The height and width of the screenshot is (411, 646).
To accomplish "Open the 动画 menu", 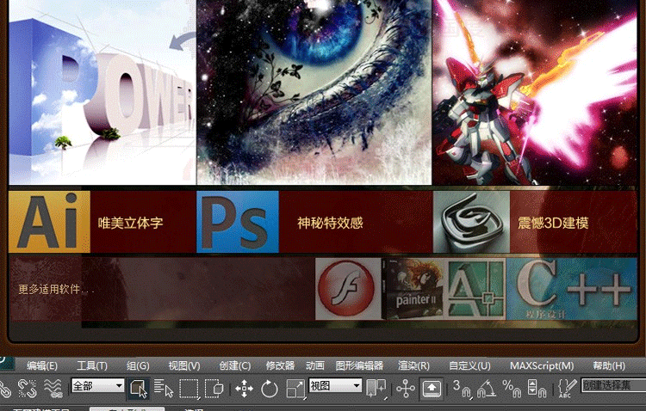I will [x=315, y=365].
